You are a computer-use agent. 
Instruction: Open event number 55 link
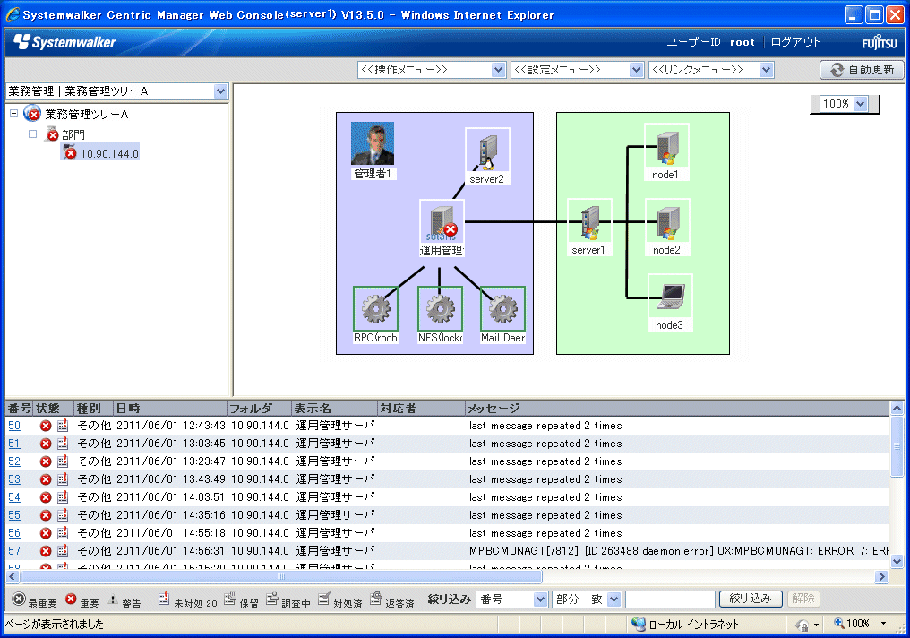pyautogui.click(x=14, y=515)
